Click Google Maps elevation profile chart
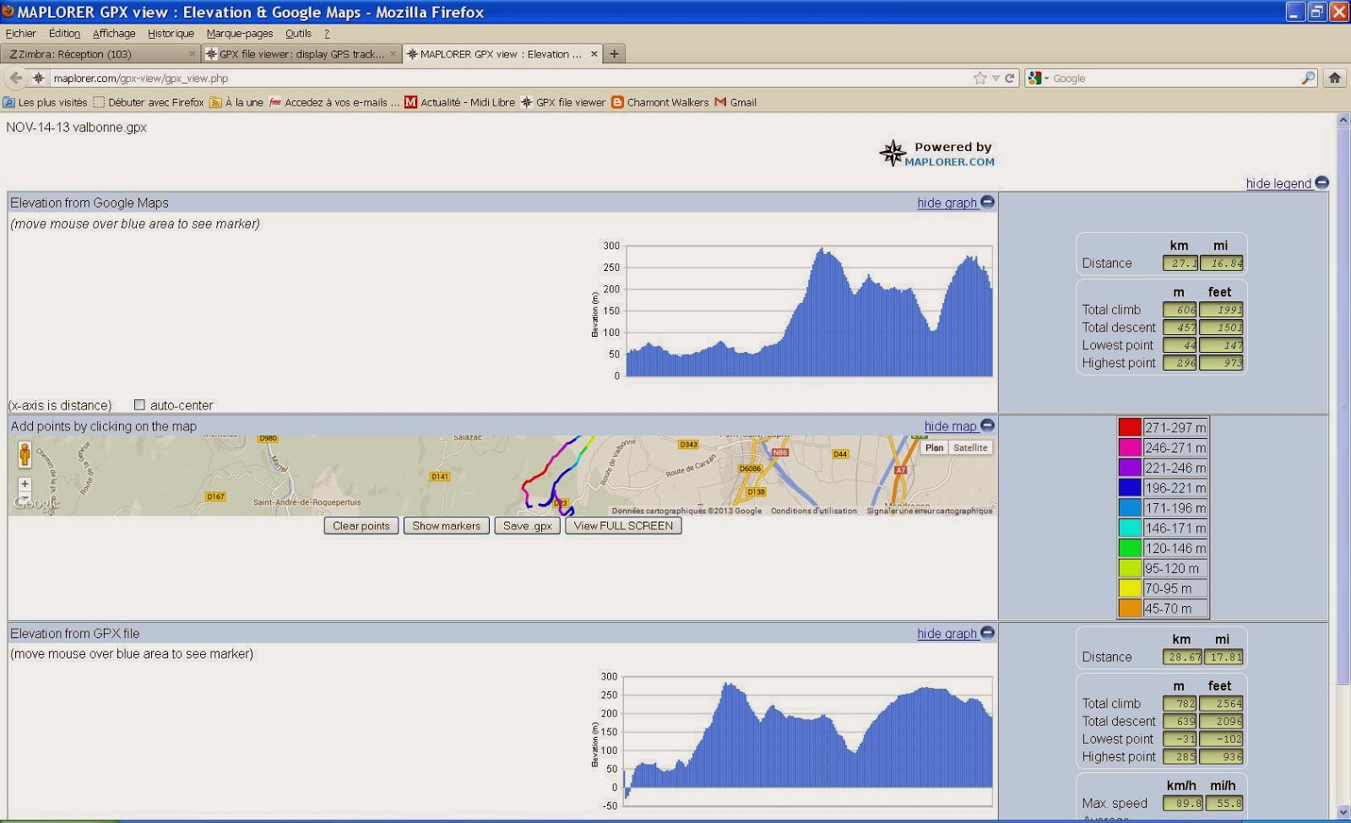The image size is (1351, 823). click(x=809, y=311)
